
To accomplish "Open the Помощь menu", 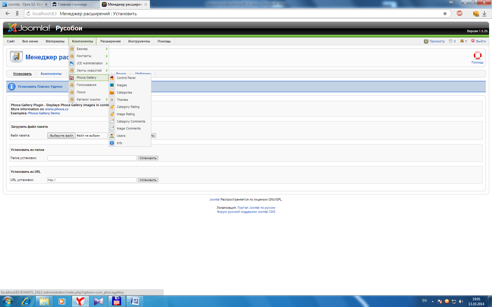I will [x=164, y=41].
